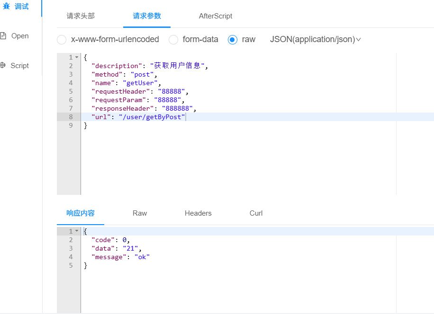The height and width of the screenshot is (314, 434).
Task: Switch to the 请求头部 tab
Action: pyautogui.click(x=81, y=16)
